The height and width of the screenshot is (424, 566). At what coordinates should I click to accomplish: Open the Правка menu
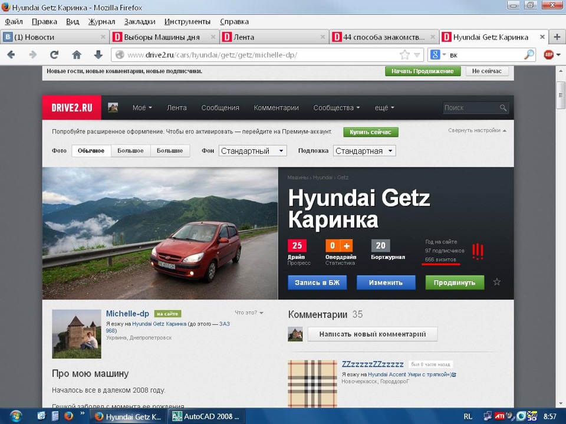pyautogui.click(x=44, y=22)
